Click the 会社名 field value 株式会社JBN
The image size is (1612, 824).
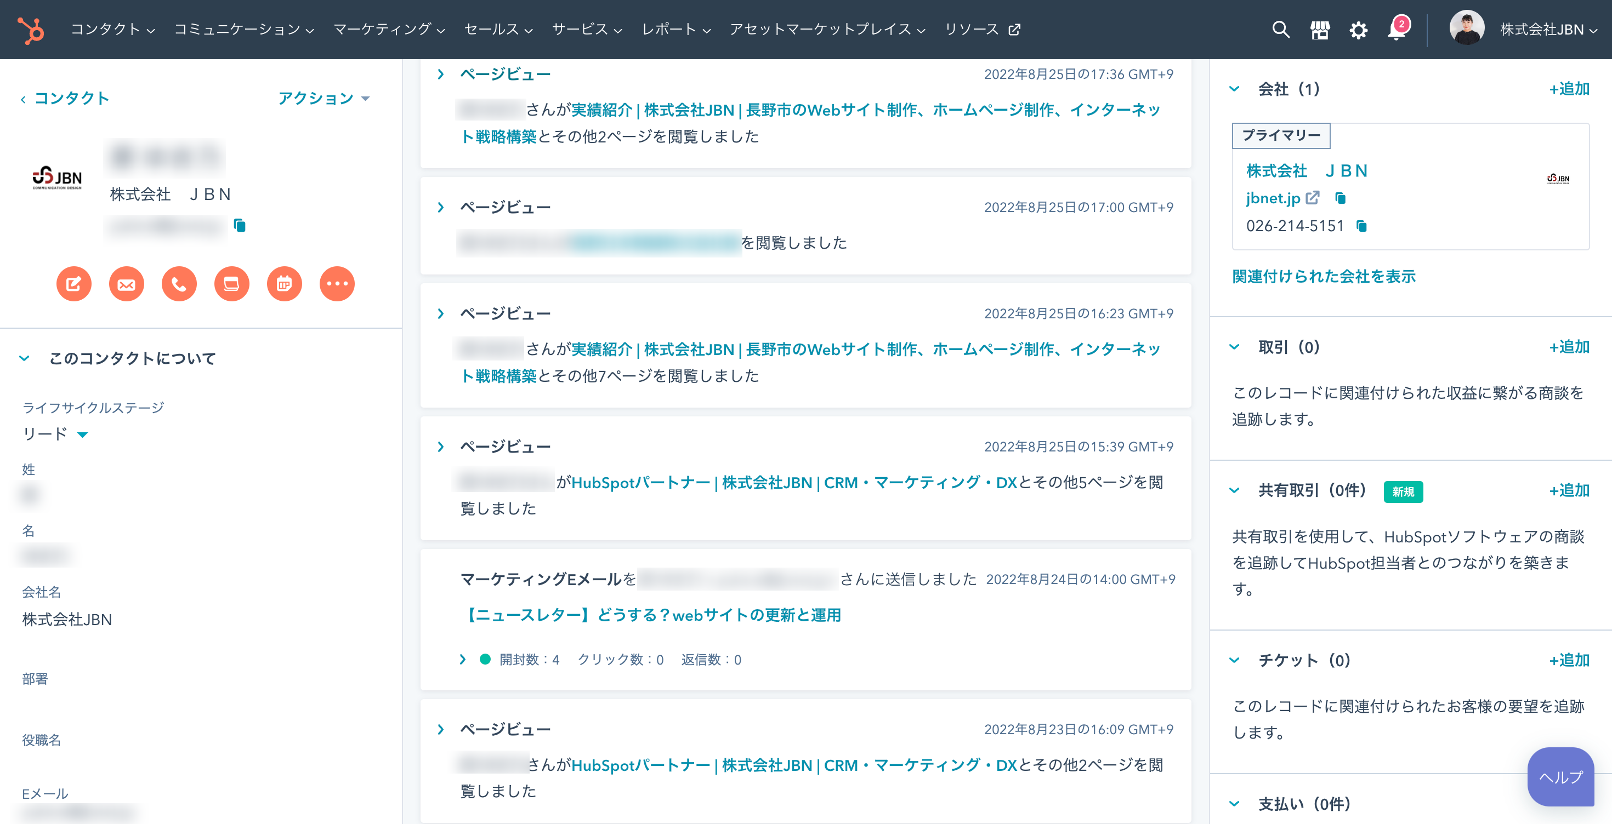tap(67, 620)
